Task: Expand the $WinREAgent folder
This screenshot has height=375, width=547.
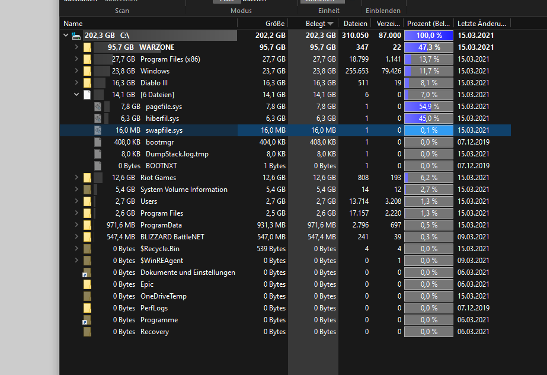Action: (x=76, y=261)
